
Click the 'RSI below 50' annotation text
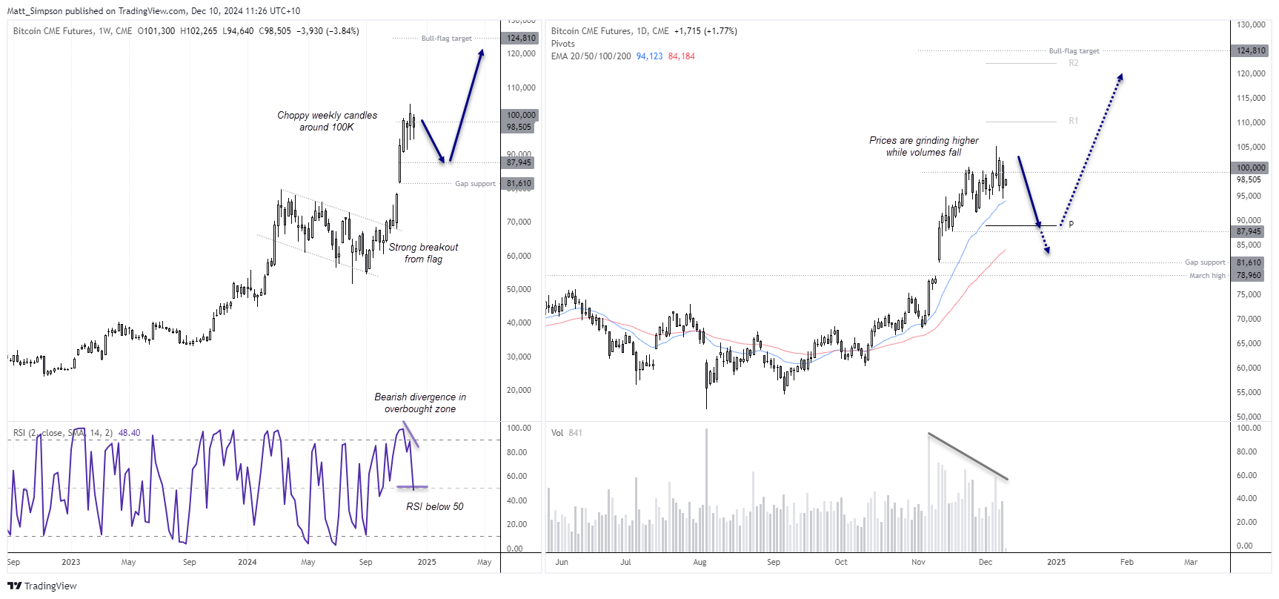pyautogui.click(x=435, y=507)
